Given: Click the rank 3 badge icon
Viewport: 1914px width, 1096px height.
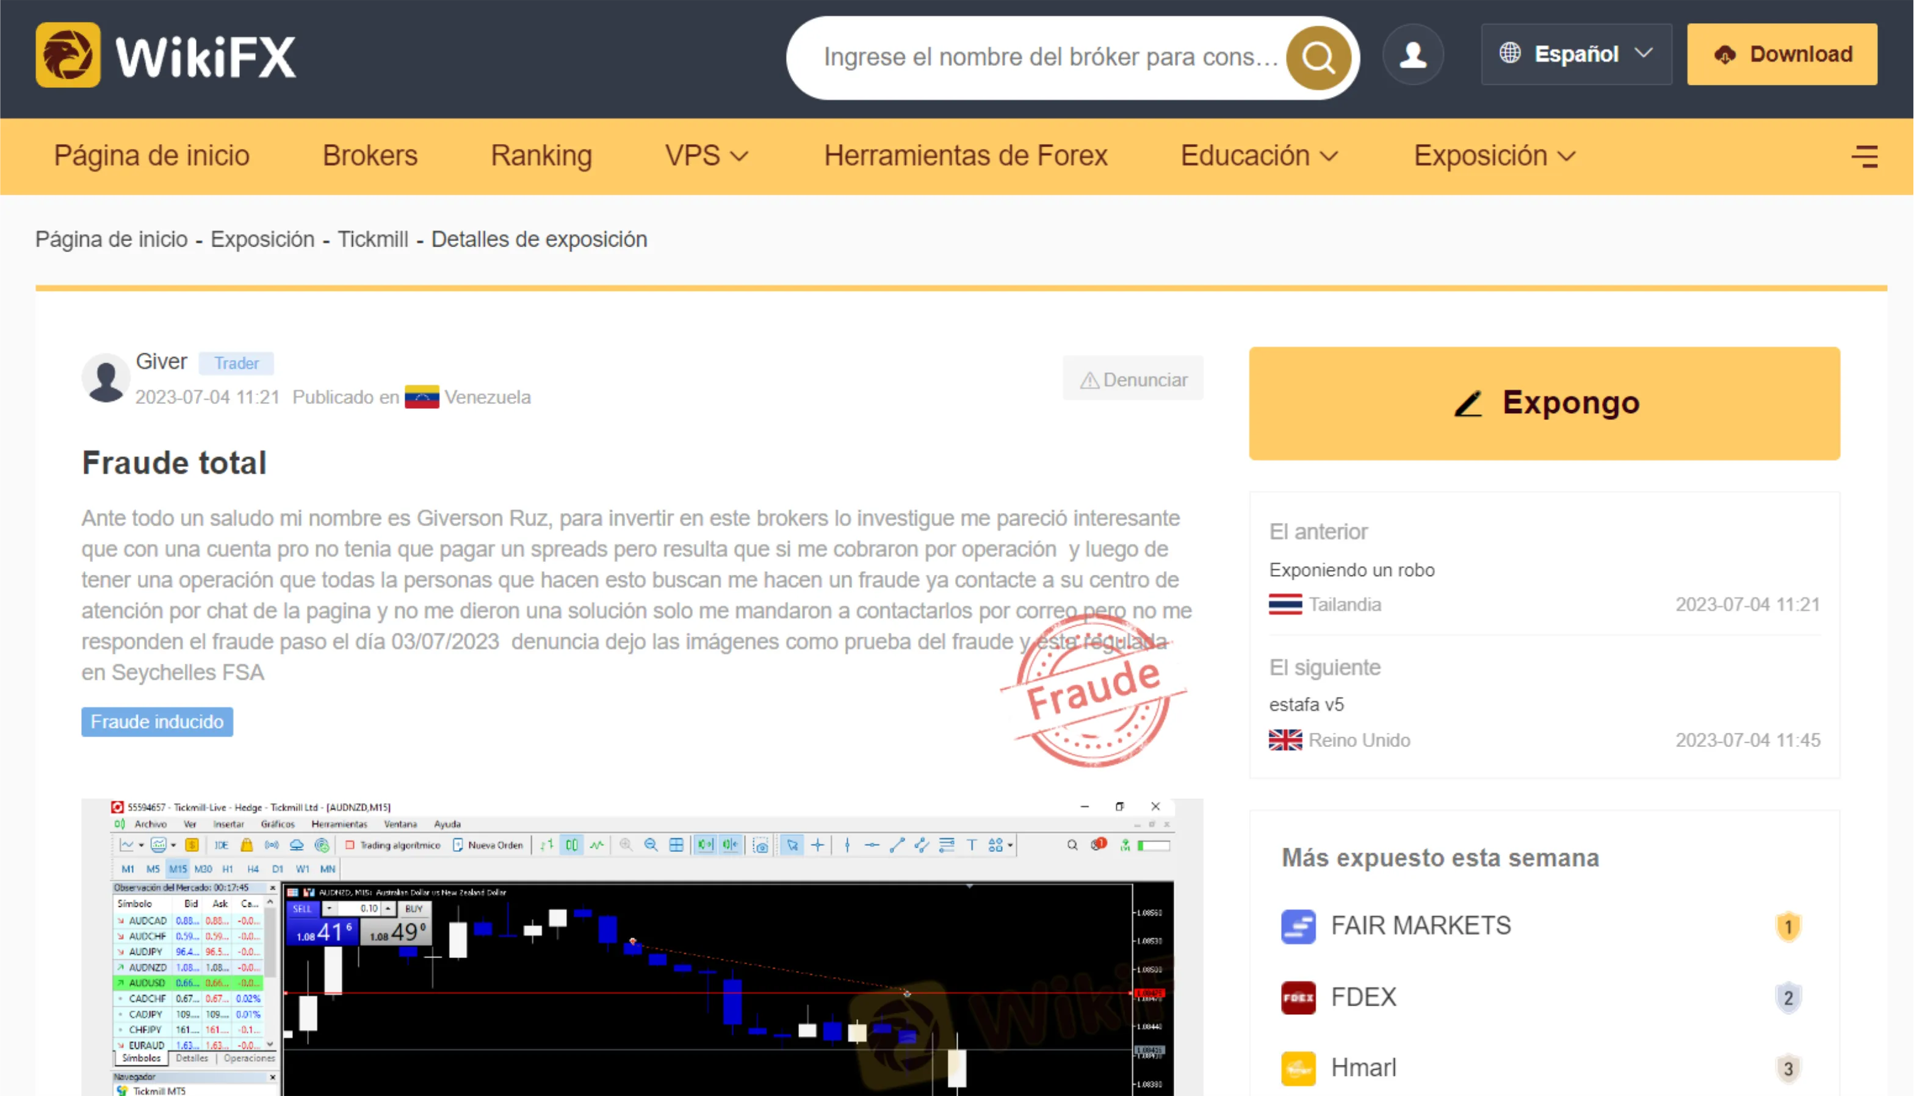Looking at the screenshot, I should pos(1788,1069).
